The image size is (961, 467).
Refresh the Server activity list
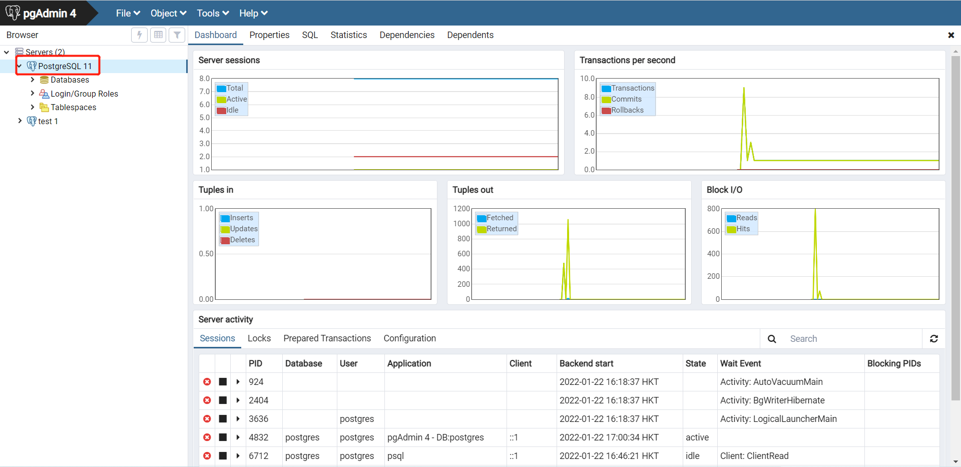coord(934,339)
